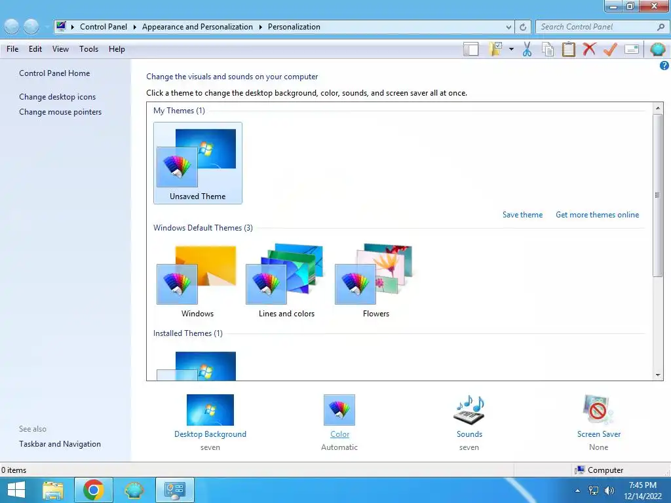Image resolution: width=671 pixels, height=503 pixels.
Task: Select the Windows default theme
Action: click(197, 280)
